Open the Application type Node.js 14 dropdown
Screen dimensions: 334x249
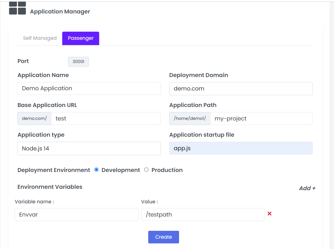tap(89, 148)
